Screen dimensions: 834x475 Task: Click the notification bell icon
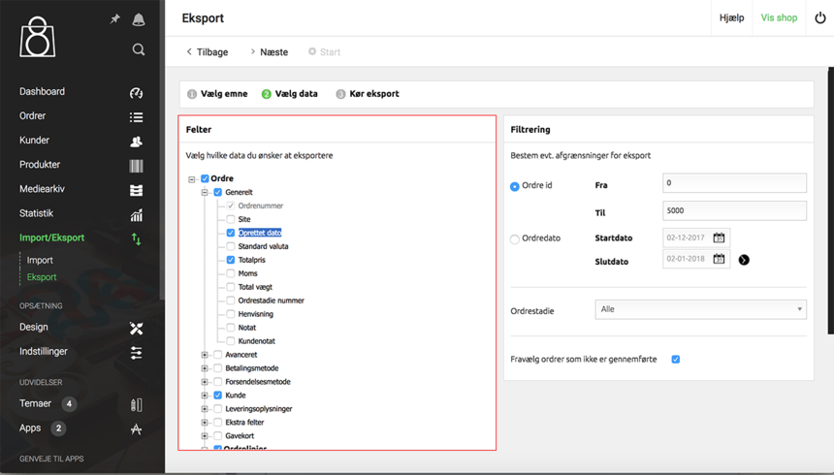(139, 19)
